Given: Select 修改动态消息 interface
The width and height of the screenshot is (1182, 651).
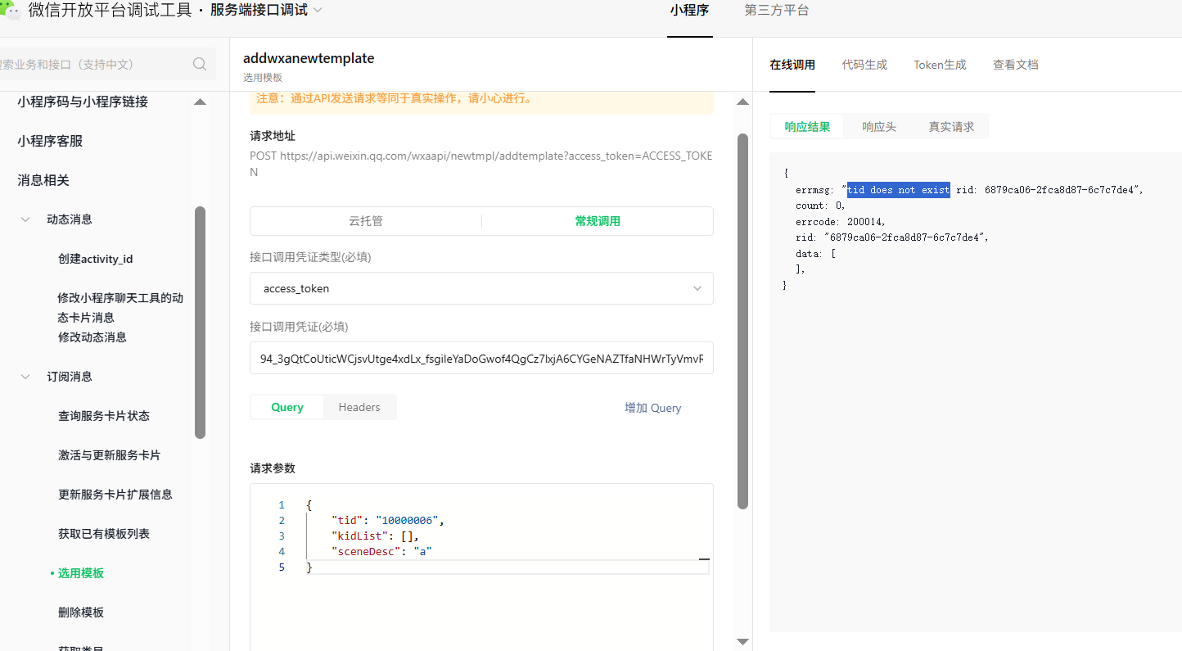Looking at the screenshot, I should [x=92, y=337].
